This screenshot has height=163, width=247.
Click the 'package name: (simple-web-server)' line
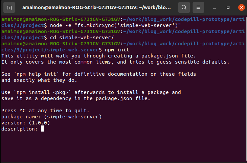pyautogui.click(x=51, y=117)
